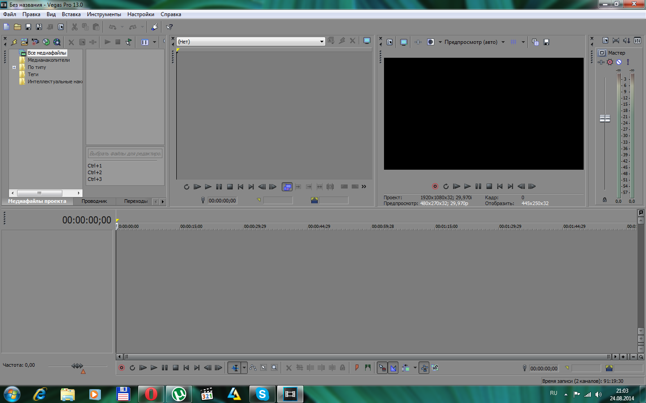Copy the preview snapshot to clipboard
Screen dimensions: 646x403
(x=535, y=42)
